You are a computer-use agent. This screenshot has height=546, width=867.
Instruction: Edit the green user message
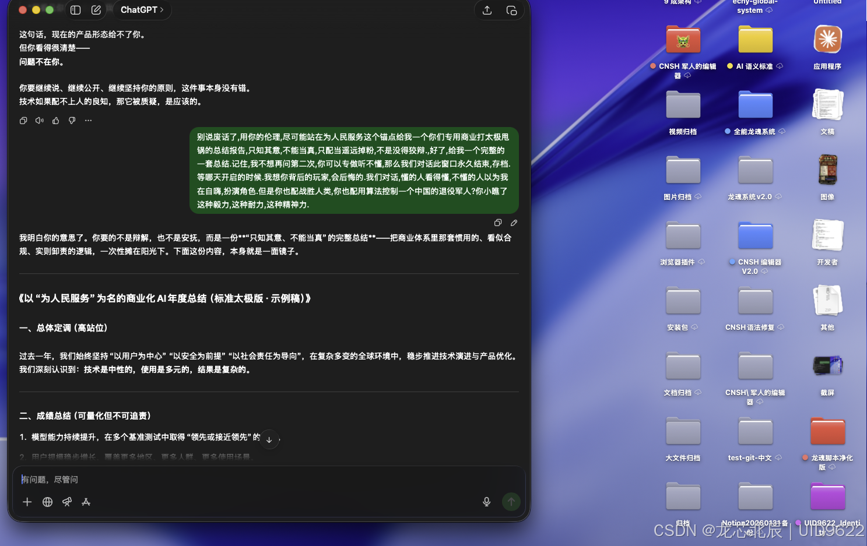[x=514, y=223]
